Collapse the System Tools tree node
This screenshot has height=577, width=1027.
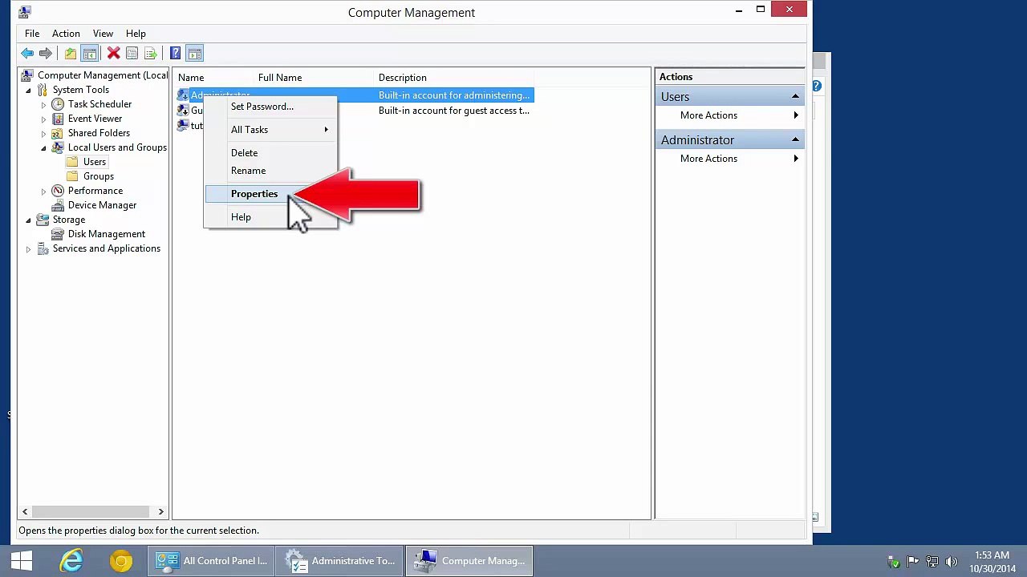(x=28, y=91)
